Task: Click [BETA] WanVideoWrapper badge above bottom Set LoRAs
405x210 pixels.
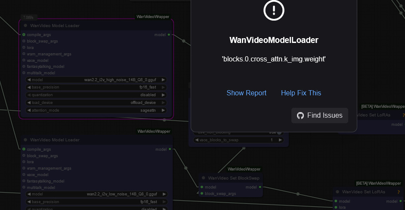Action: (378, 183)
